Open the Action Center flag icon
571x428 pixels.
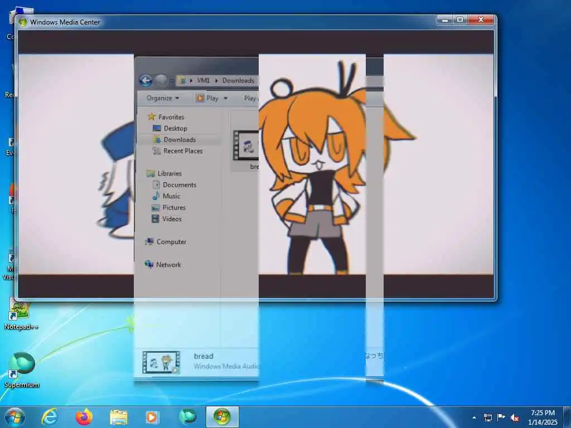click(x=501, y=417)
